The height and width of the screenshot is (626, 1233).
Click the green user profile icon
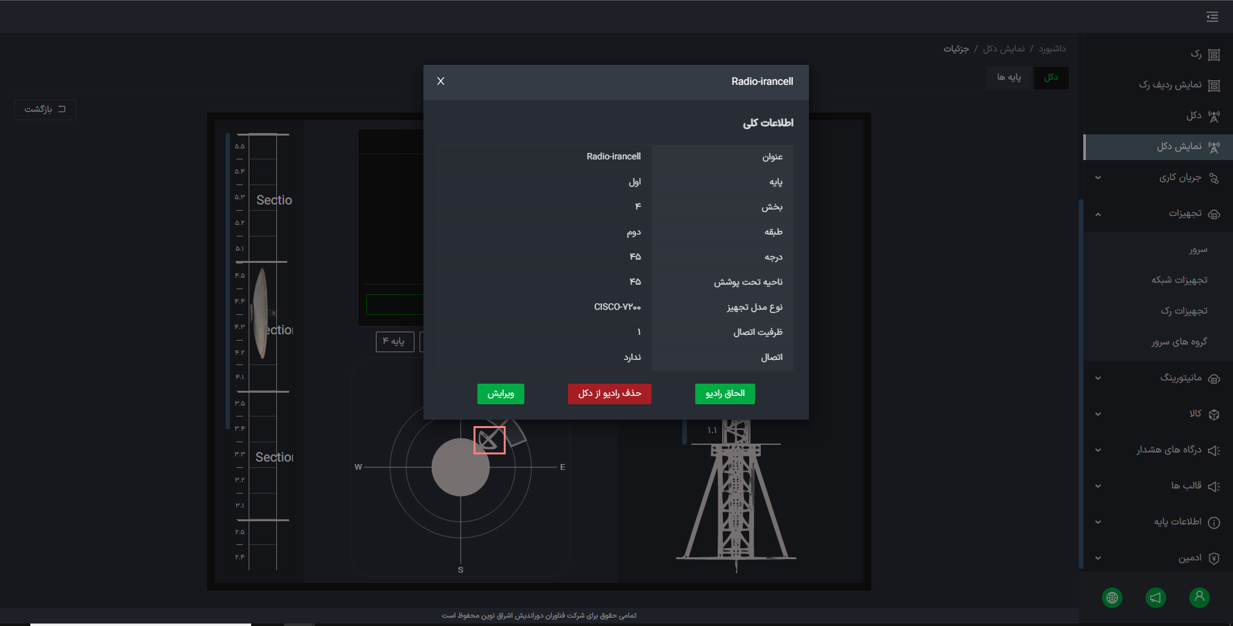click(1199, 598)
